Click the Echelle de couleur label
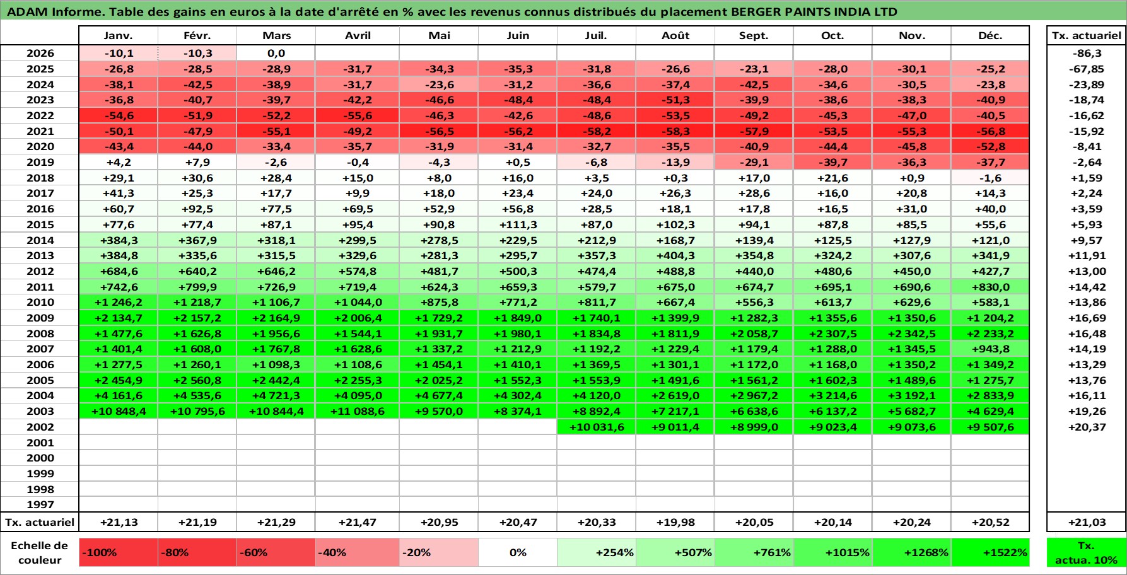Viewport: 1127px width, 575px height. (40, 553)
